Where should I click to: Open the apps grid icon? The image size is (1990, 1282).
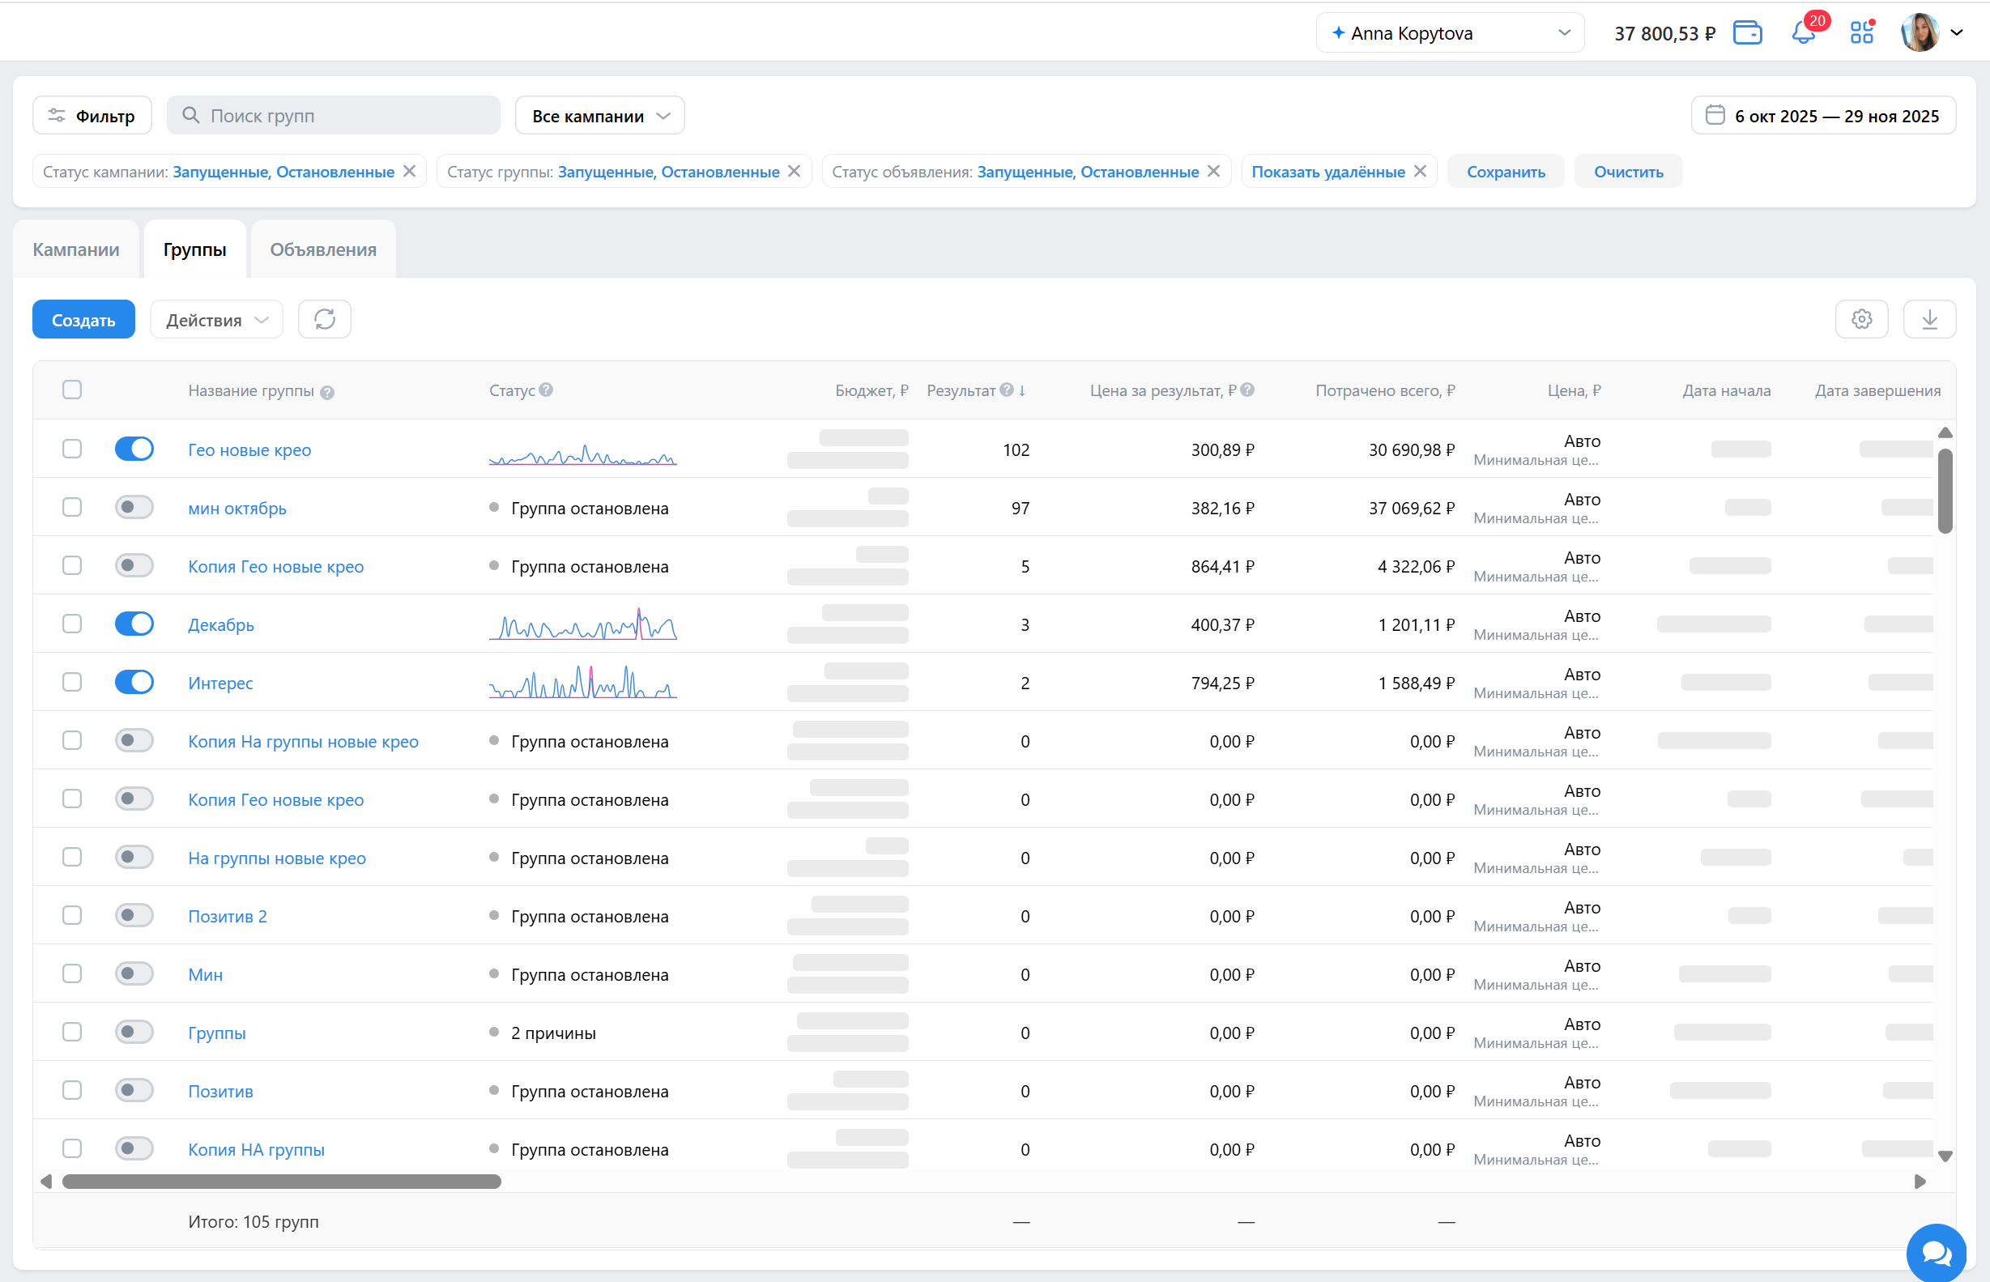coord(1861,33)
